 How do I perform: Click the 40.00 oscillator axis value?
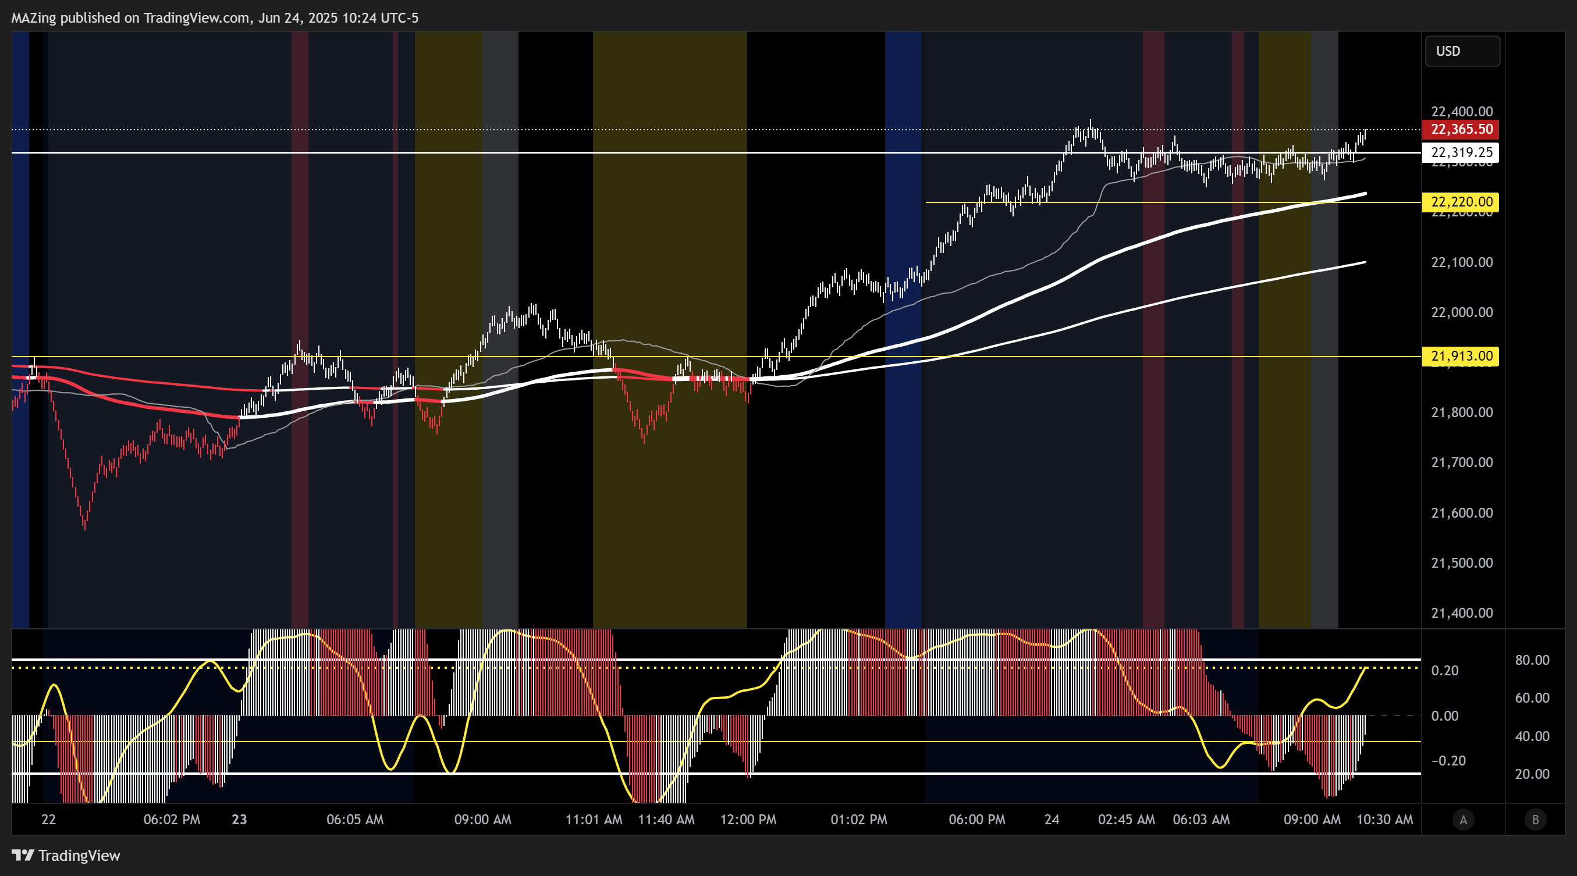pyautogui.click(x=1532, y=736)
